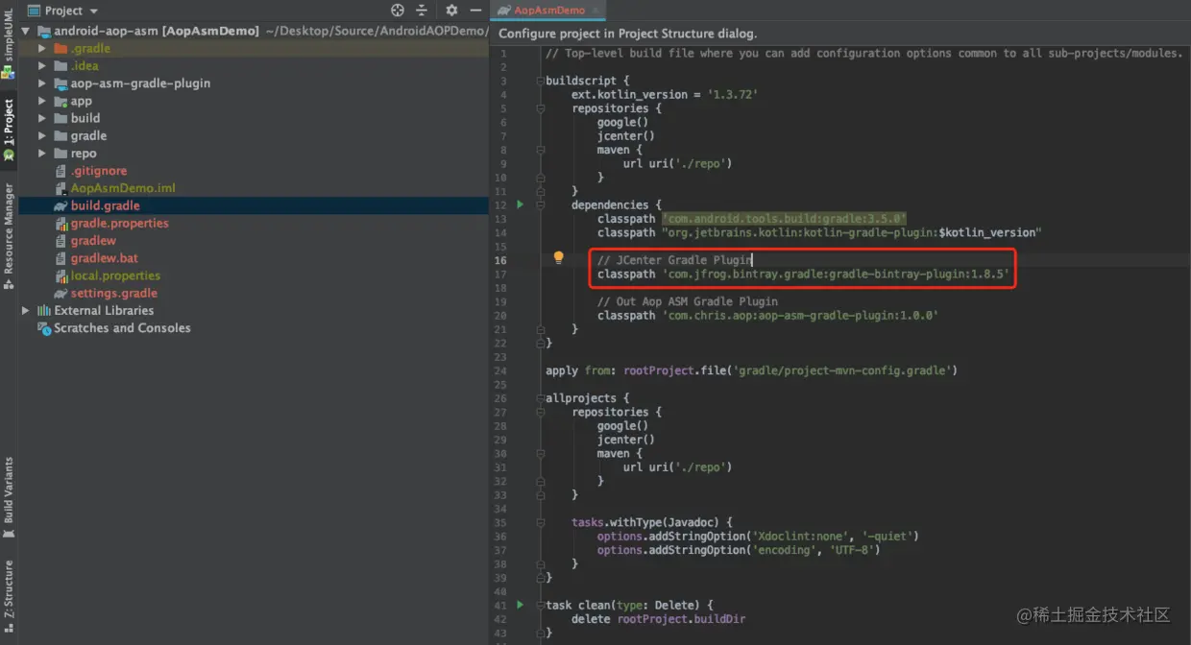Expand the gradle folder arrow
The height and width of the screenshot is (645, 1191).
pyautogui.click(x=42, y=135)
